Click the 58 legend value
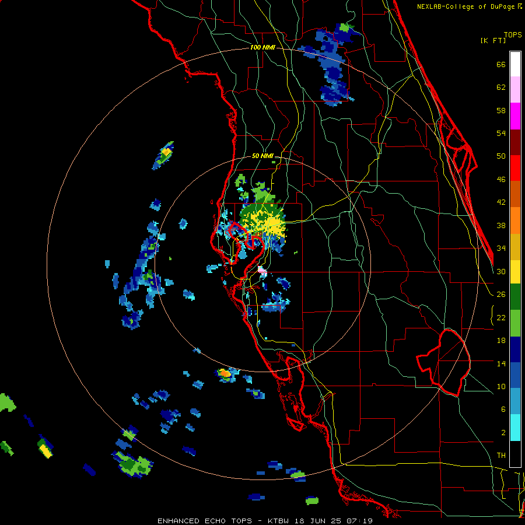Viewport: 525px width, 525px height. (x=501, y=110)
